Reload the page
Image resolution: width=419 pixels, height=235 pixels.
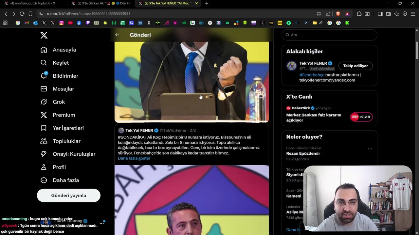point(22,14)
